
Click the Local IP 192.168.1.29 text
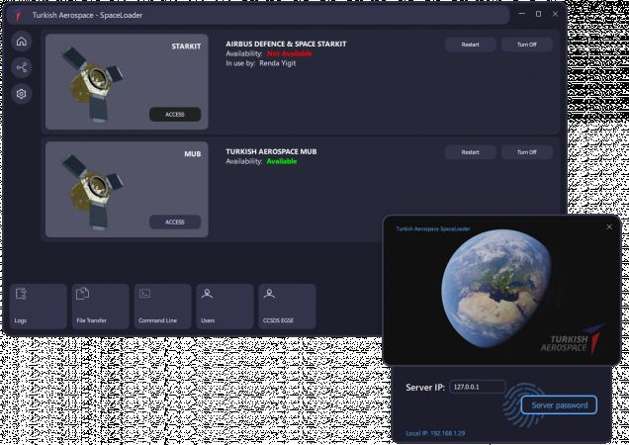point(435,433)
